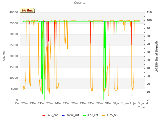Click the 30000 left axis tick label
The width and height of the screenshot is (160, 120).
click(14, 34)
